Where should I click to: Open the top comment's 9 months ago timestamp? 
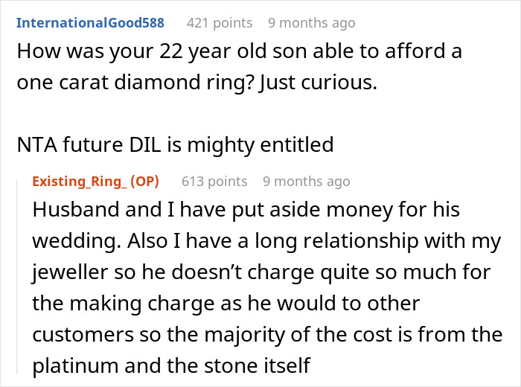pyautogui.click(x=311, y=23)
